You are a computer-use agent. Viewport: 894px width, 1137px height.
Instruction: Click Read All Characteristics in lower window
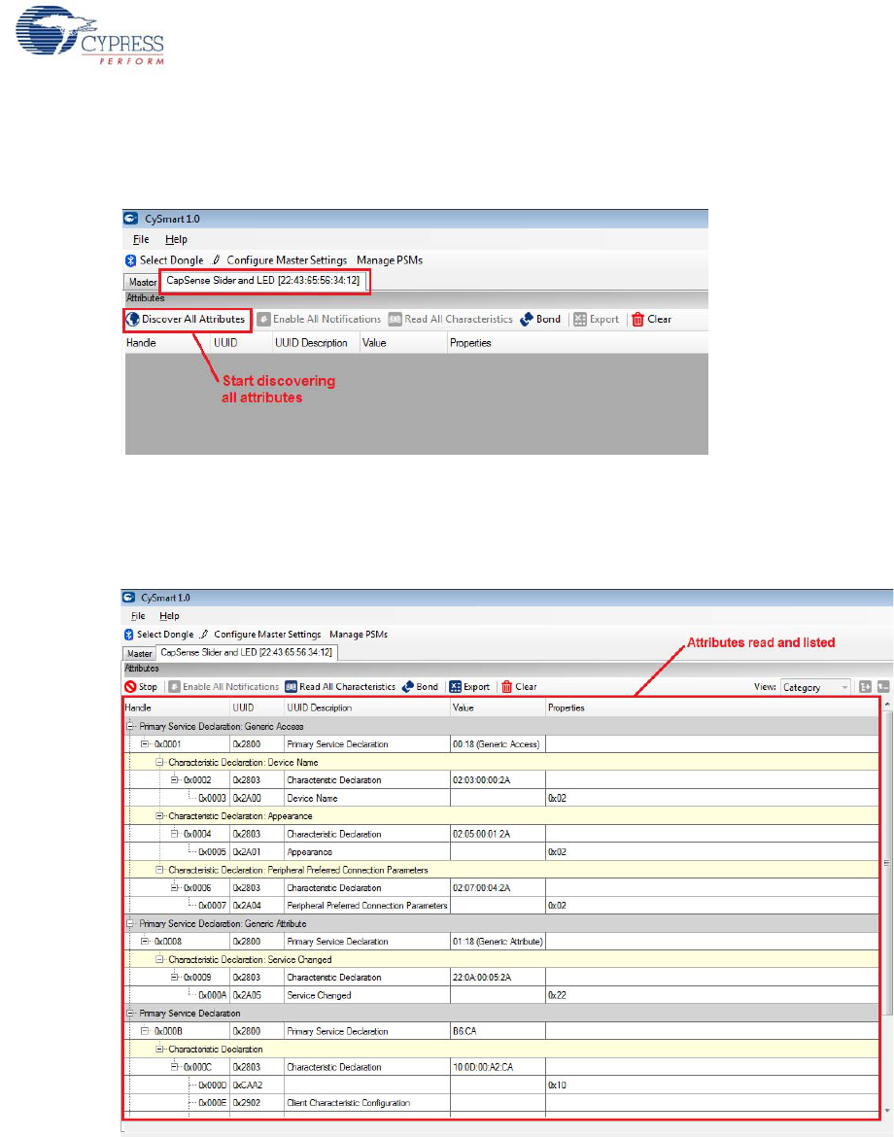pyautogui.click(x=340, y=687)
